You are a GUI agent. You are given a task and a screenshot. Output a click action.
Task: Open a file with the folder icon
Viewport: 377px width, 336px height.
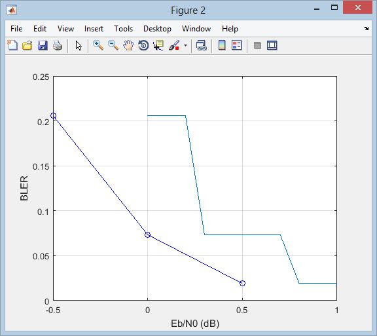27,45
